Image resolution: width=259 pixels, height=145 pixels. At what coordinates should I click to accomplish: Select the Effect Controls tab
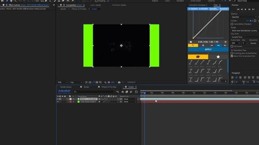(x=15, y=5)
